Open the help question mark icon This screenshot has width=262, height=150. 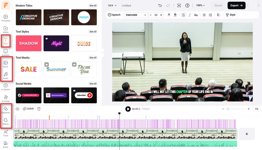[187, 5]
